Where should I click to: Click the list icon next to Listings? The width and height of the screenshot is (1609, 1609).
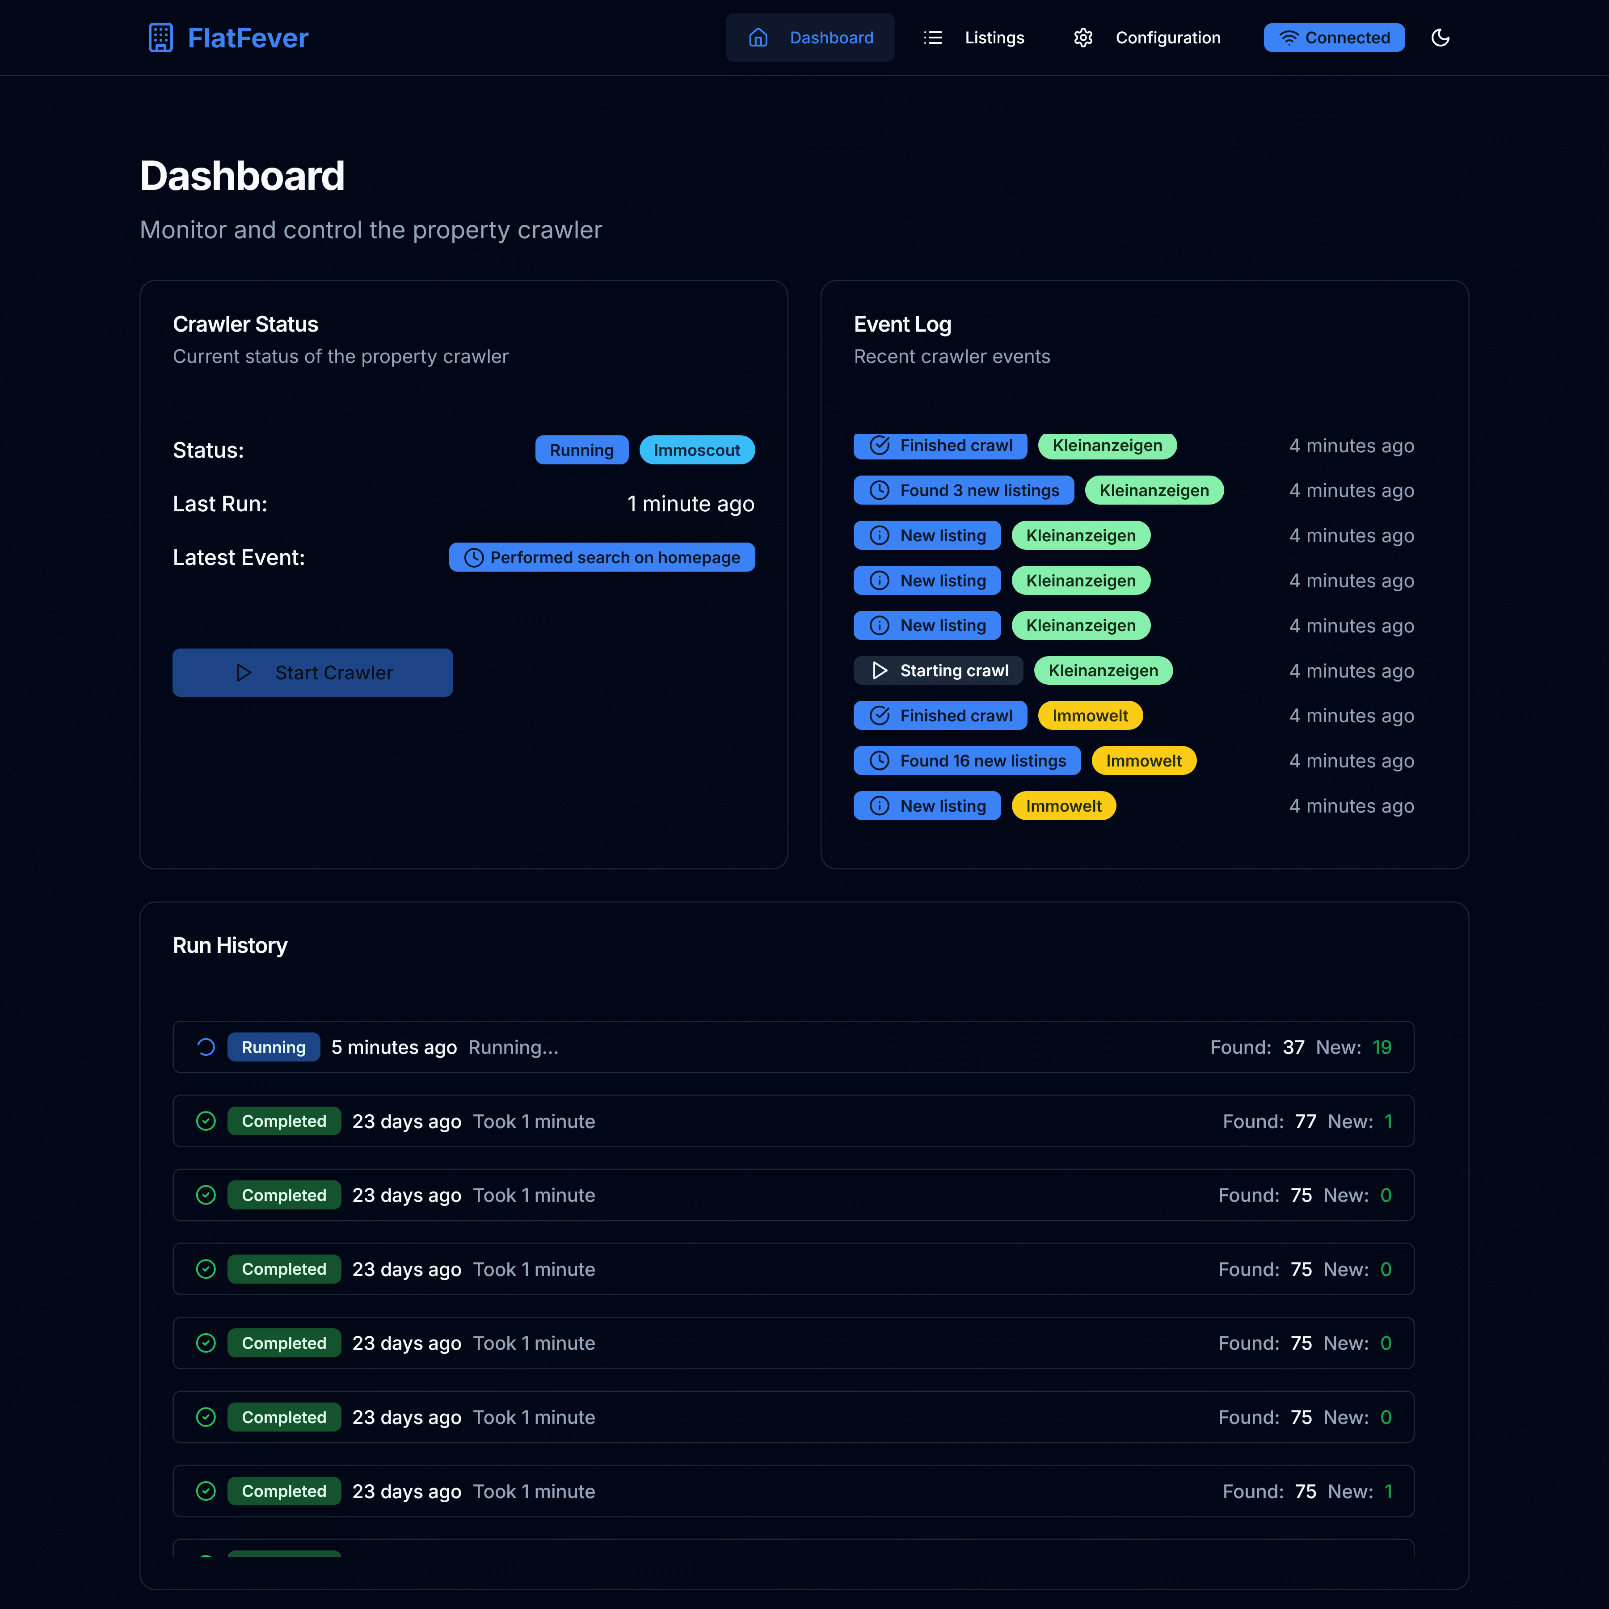pos(933,38)
